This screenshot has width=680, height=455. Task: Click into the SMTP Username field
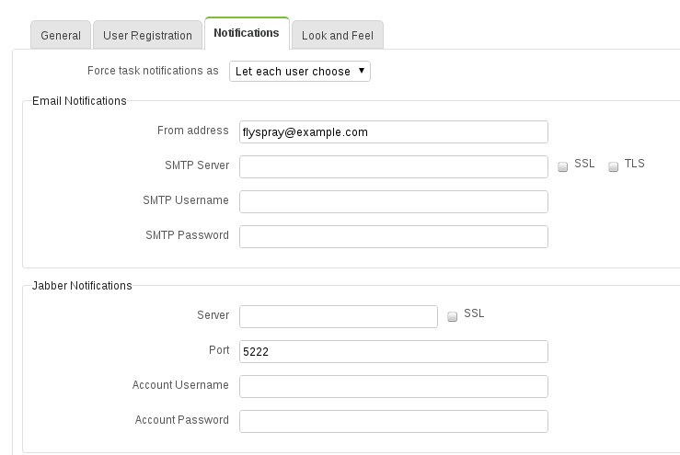(394, 201)
